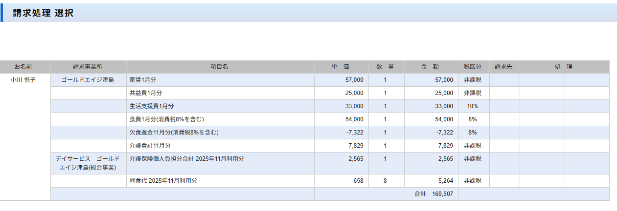This screenshot has width=617, height=211.
Task: Select the デイサービス facility cell
Action: coord(88,163)
